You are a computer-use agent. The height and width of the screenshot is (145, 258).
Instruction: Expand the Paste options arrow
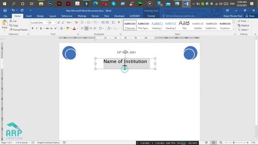pos(4,31)
